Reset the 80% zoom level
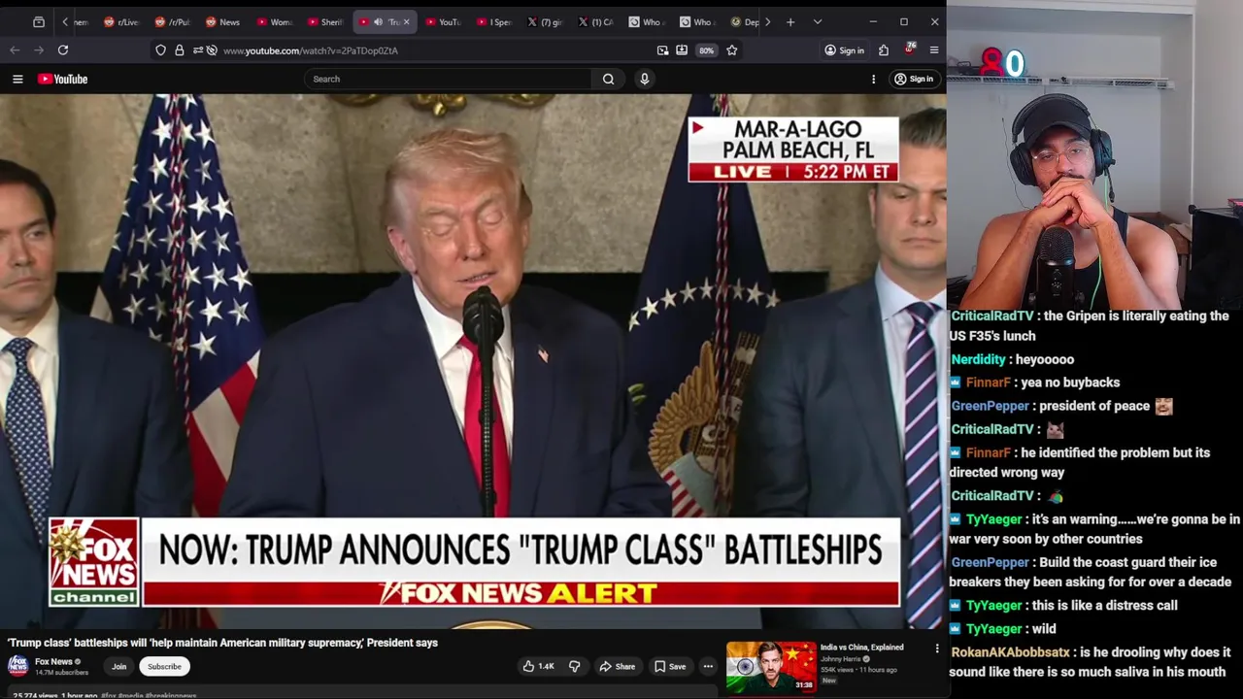 pyautogui.click(x=706, y=50)
